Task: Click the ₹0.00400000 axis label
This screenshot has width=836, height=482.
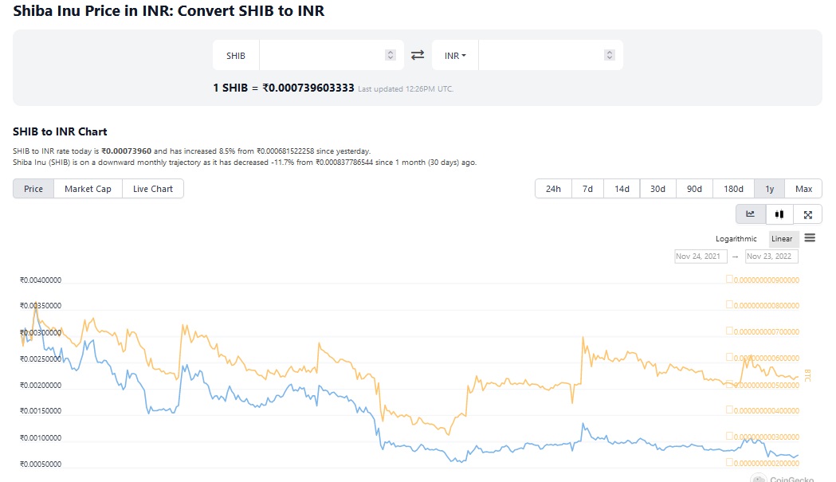Action: 41,280
